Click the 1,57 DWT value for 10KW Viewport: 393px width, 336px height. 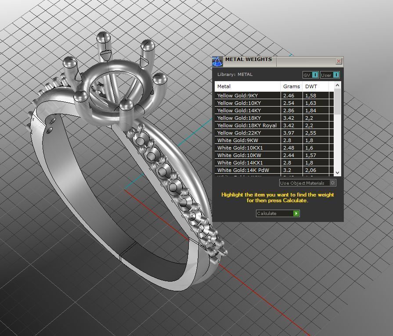(x=310, y=155)
